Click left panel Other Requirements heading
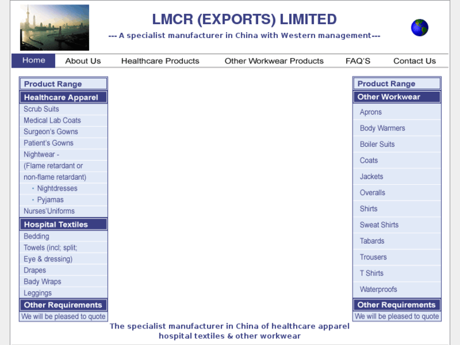This screenshot has width=460, height=345. [x=63, y=305]
